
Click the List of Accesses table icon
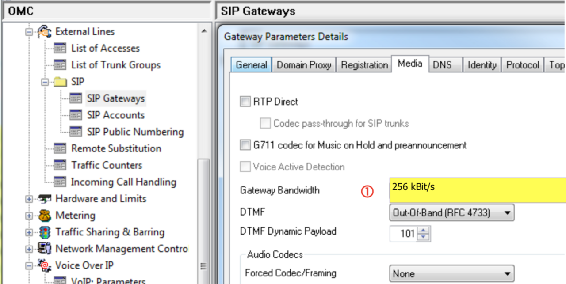(x=60, y=49)
